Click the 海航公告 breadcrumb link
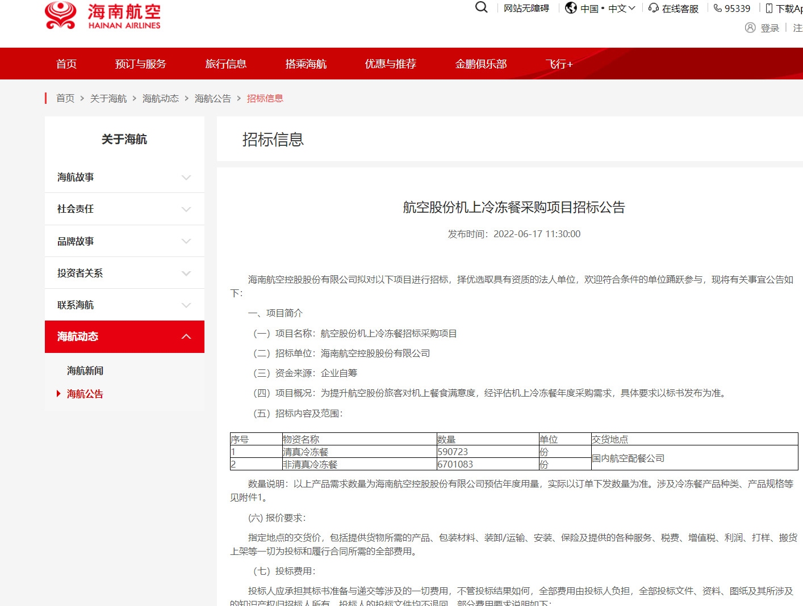Viewport: 803px width, 606px height. click(x=212, y=99)
